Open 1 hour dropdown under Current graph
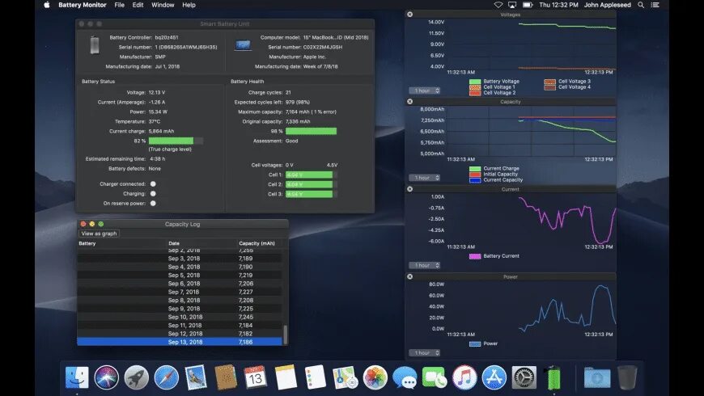The width and height of the screenshot is (704, 396). [x=424, y=265]
